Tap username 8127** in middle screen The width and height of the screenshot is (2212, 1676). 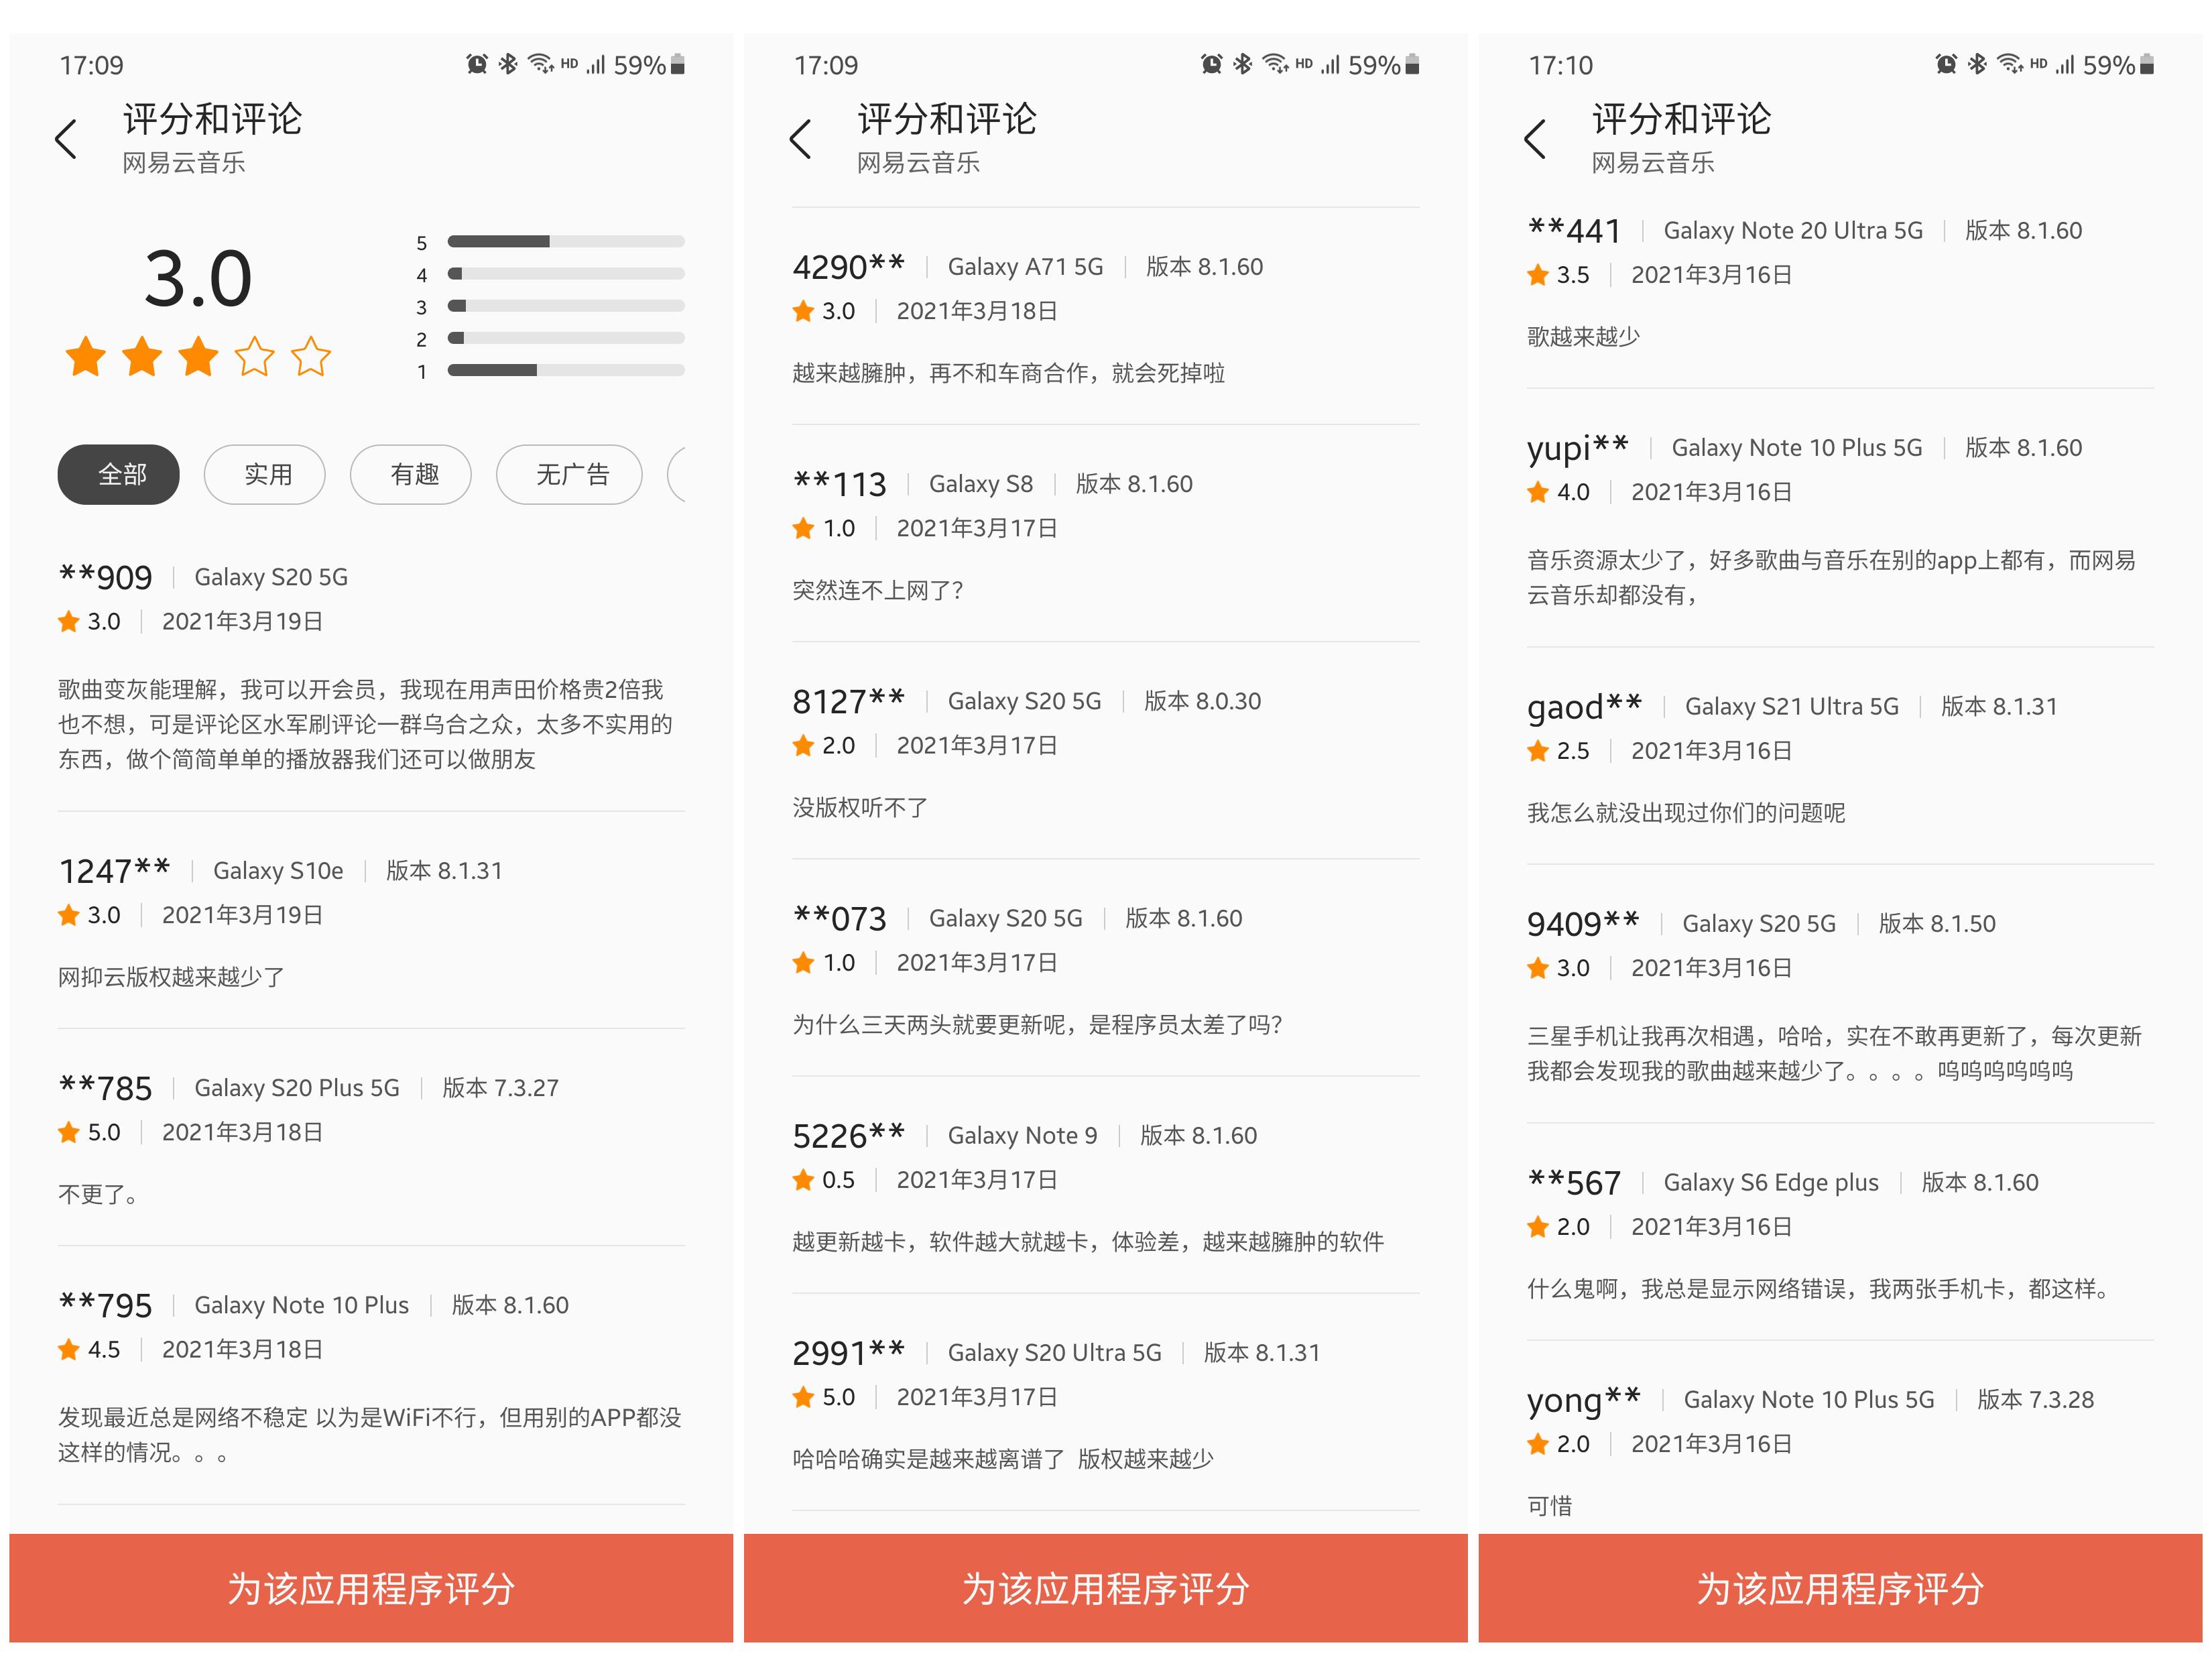(x=848, y=701)
